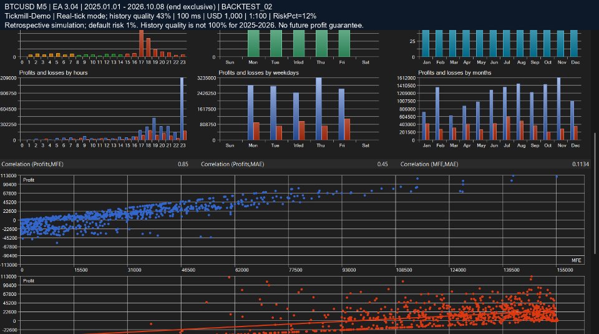Image resolution: width=599 pixels, height=334 pixels.
Task: Click the blue Nov bar in profits by months
Action: 558,109
